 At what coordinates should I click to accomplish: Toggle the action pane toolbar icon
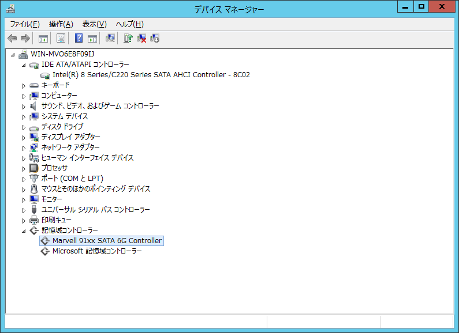click(x=92, y=38)
